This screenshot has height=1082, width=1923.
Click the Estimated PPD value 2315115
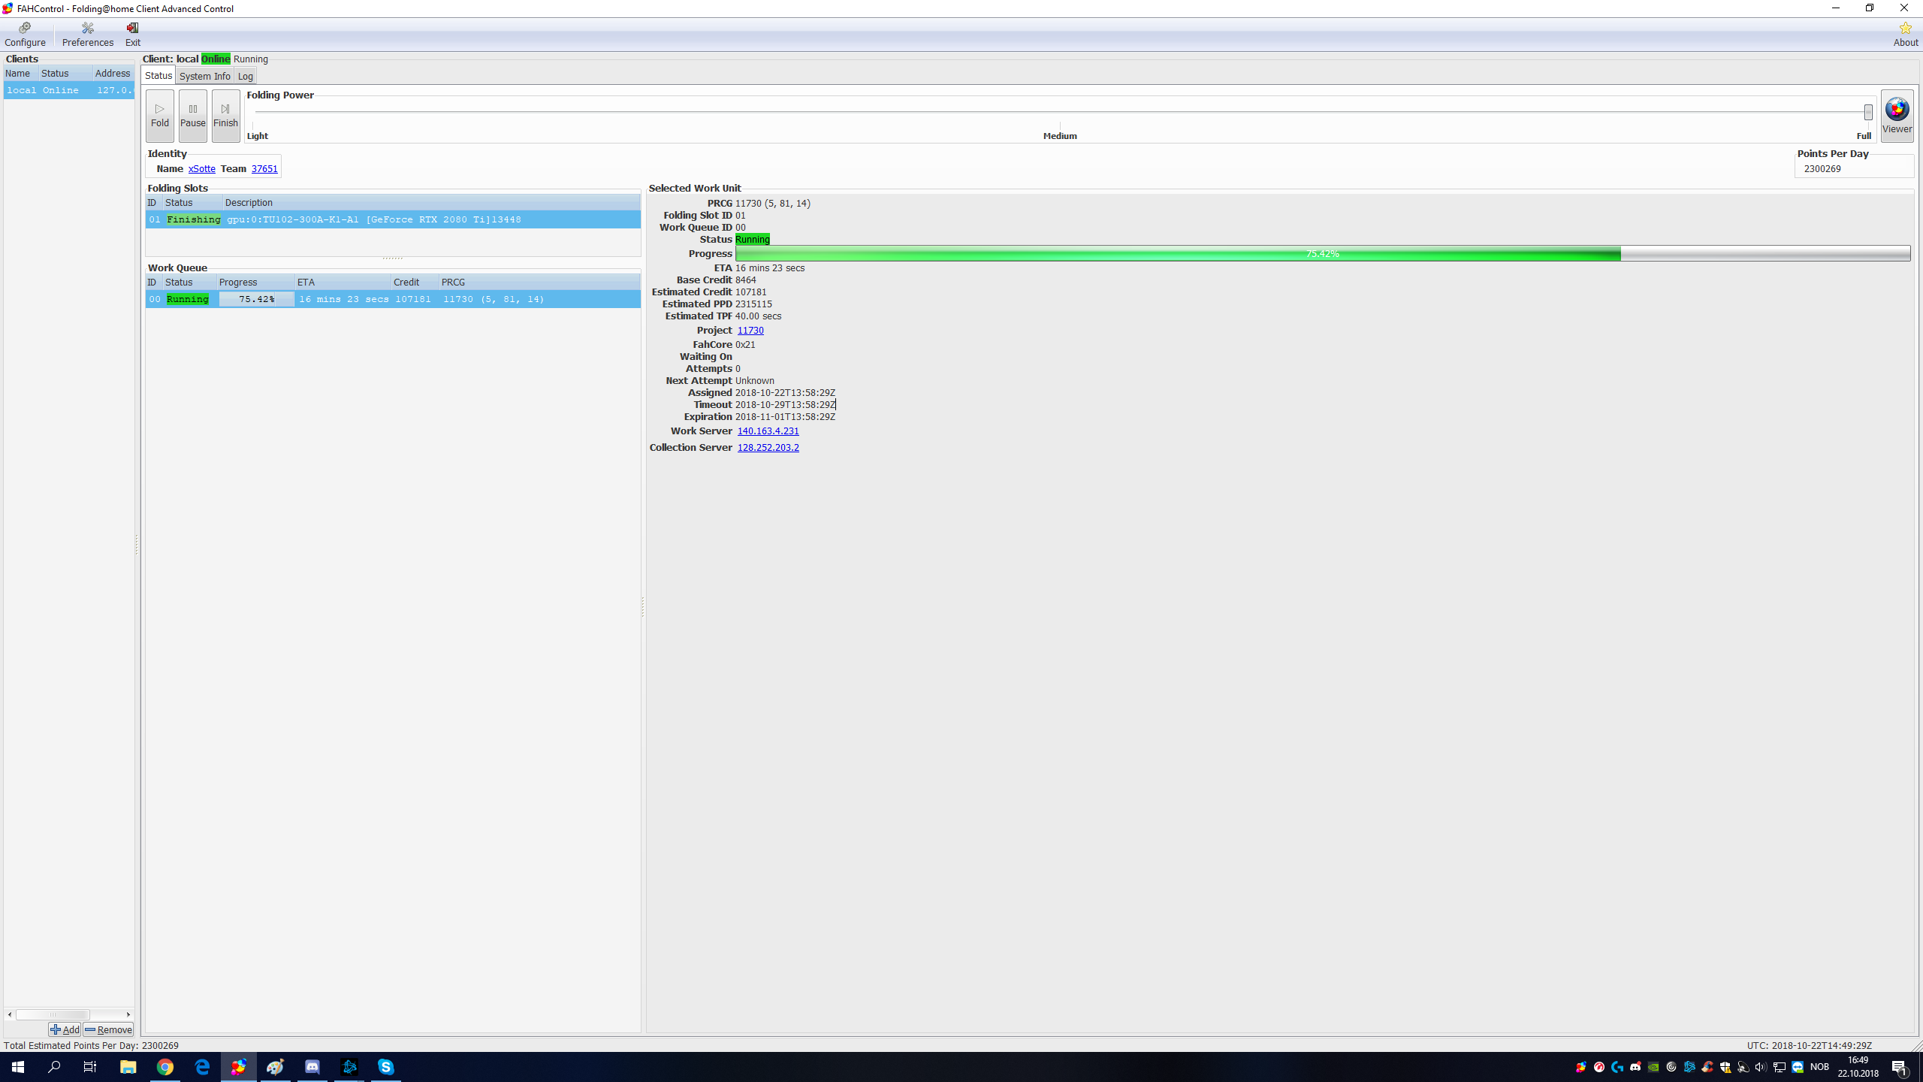[x=753, y=304]
